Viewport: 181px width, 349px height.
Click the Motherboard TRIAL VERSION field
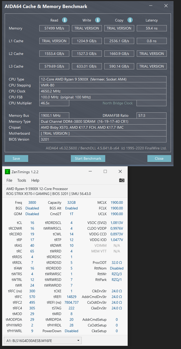[103, 133]
